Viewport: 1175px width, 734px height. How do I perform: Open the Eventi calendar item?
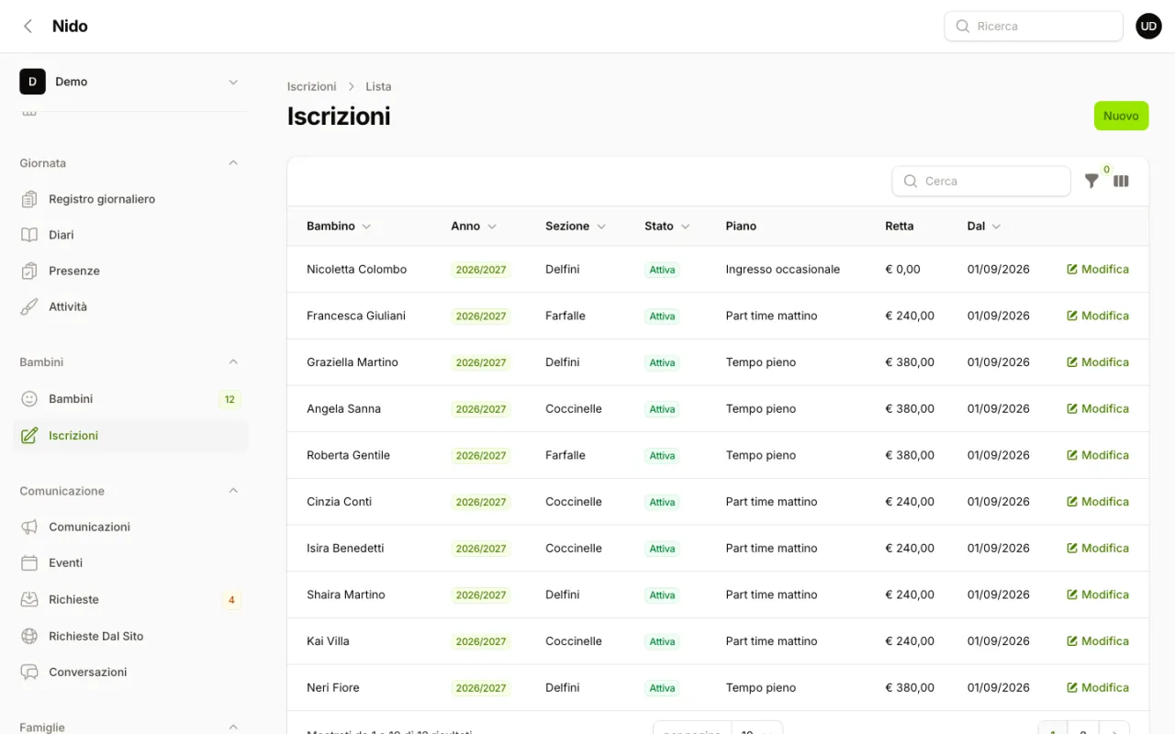130,562
